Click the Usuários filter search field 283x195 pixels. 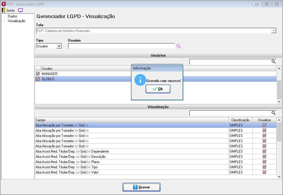coord(230,62)
